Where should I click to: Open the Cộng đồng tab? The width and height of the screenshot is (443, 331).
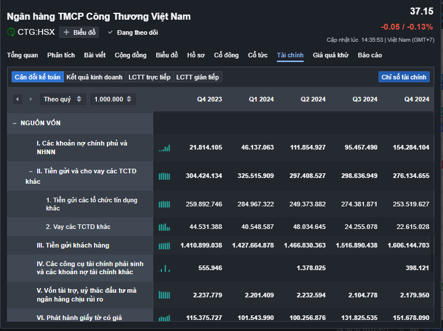pos(131,55)
